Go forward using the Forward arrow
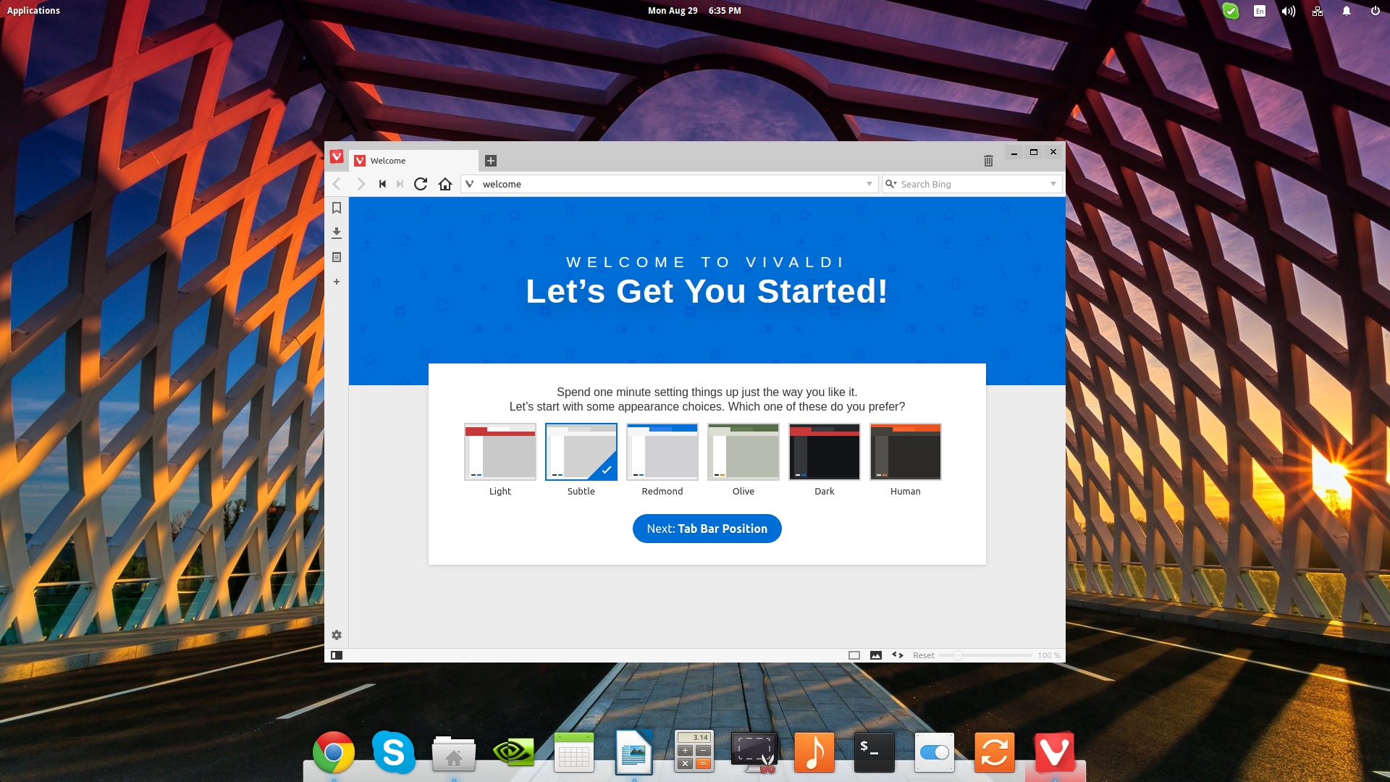1390x782 pixels. (x=361, y=184)
